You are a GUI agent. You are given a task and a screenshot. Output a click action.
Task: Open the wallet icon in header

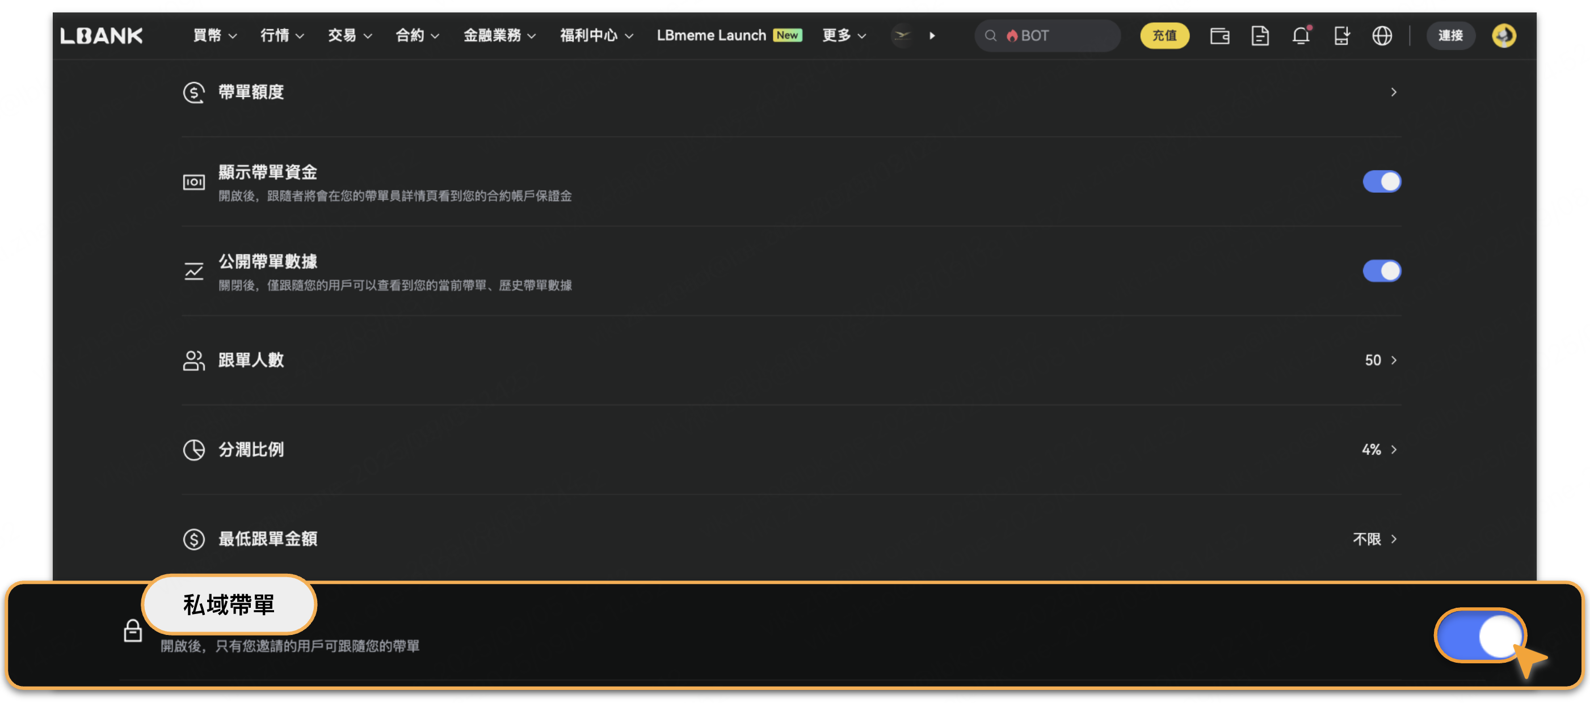click(1219, 36)
